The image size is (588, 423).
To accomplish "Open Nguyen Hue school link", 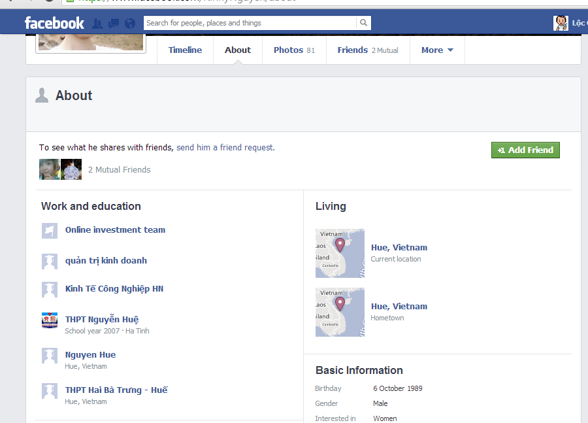I will [x=90, y=355].
